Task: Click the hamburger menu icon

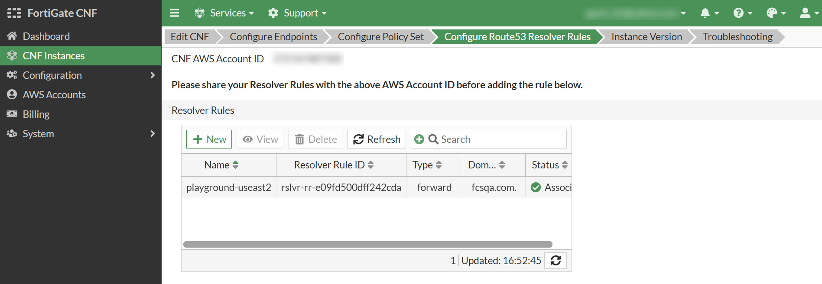Action: click(x=174, y=13)
